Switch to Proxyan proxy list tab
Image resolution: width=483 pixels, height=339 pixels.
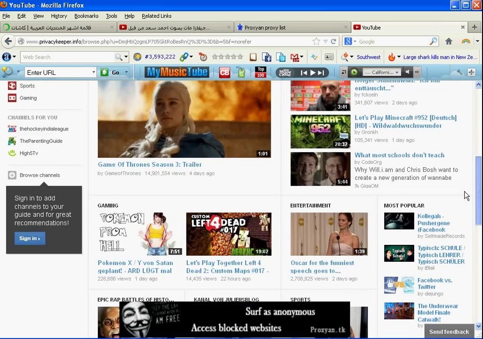tap(292, 27)
